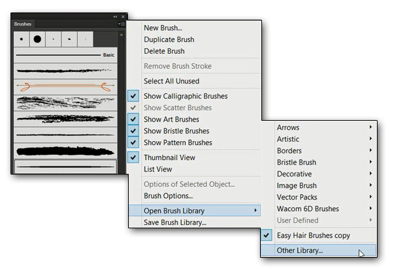Select the large round calligraphic brush

[37, 39]
